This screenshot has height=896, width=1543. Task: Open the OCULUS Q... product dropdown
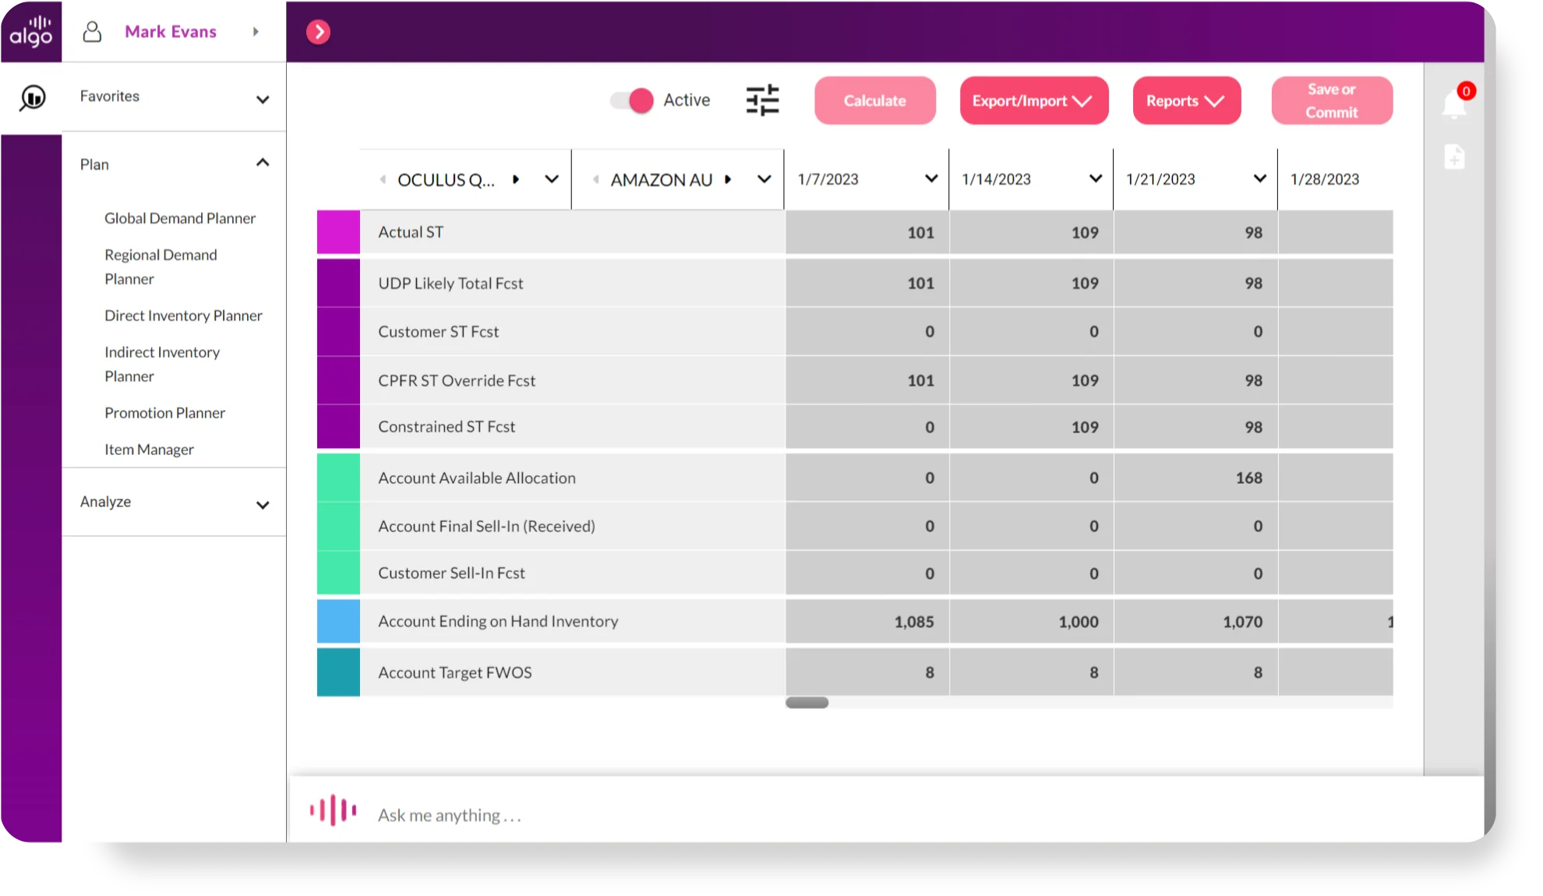(552, 179)
